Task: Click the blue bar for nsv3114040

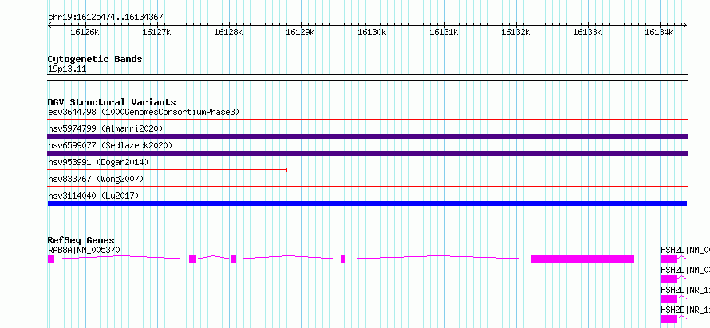Action: click(367, 204)
